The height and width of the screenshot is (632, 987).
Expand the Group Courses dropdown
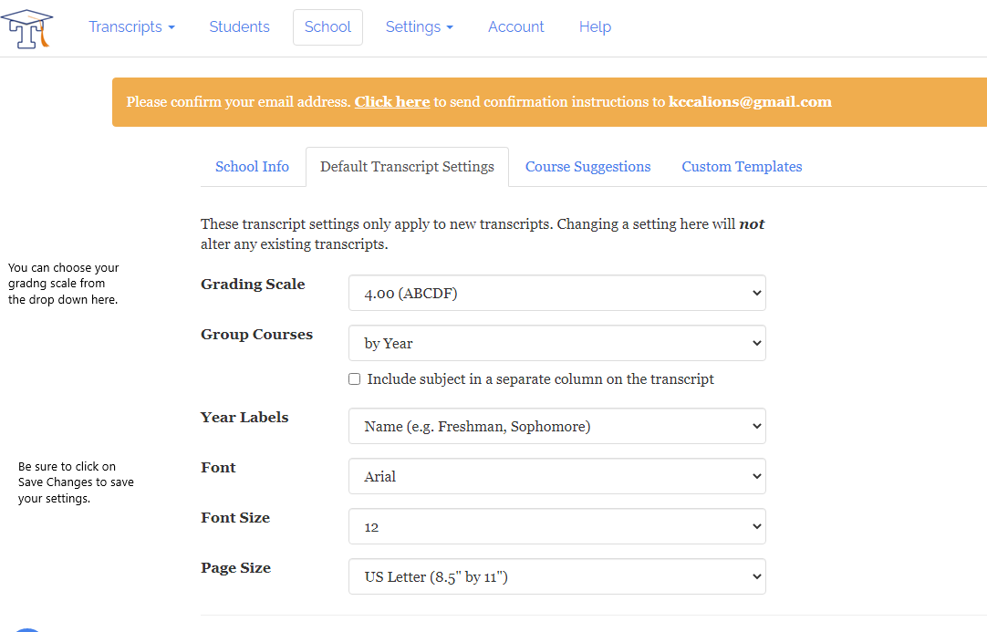[556, 344]
